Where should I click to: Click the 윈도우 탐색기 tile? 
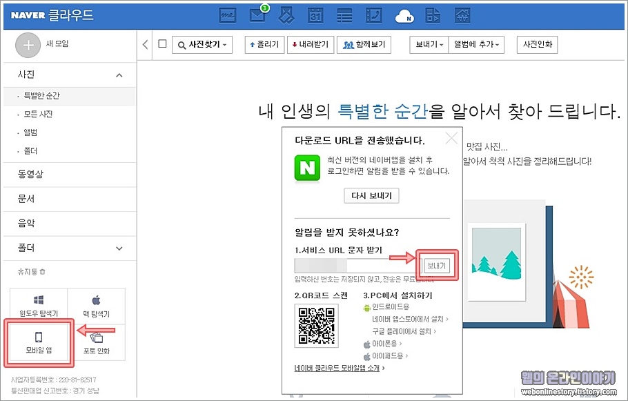(39, 306)
